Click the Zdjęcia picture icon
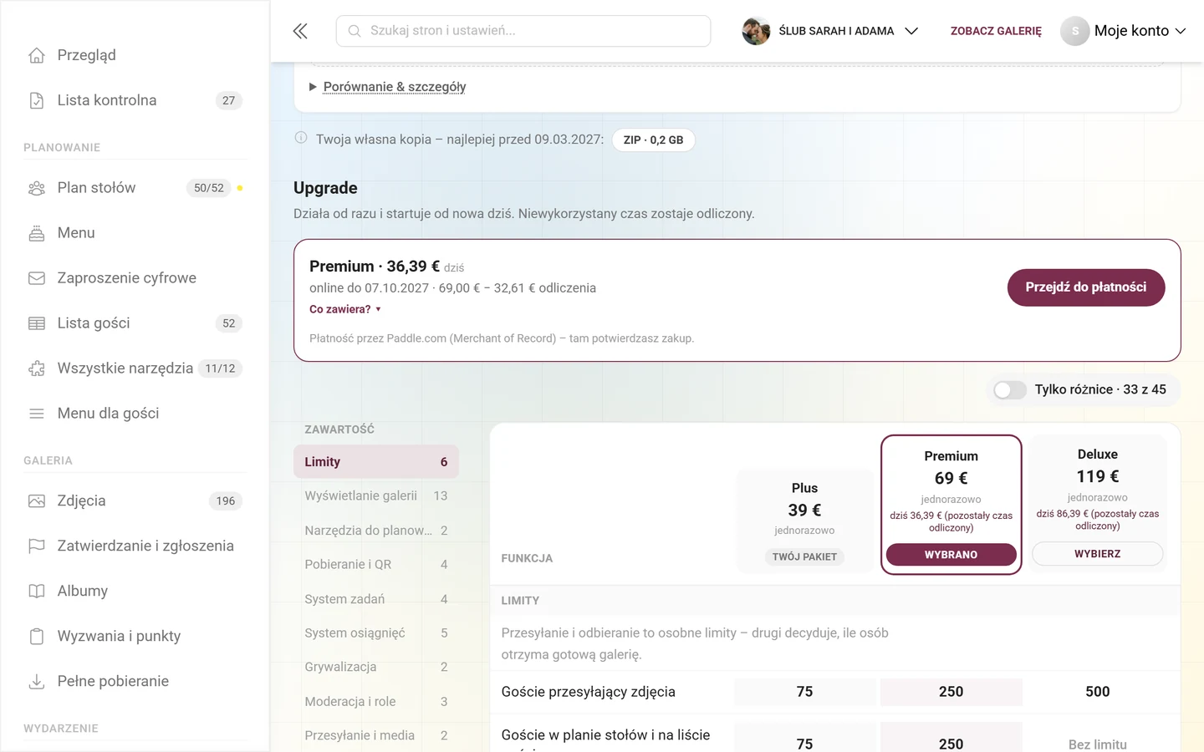 (37, 501)
